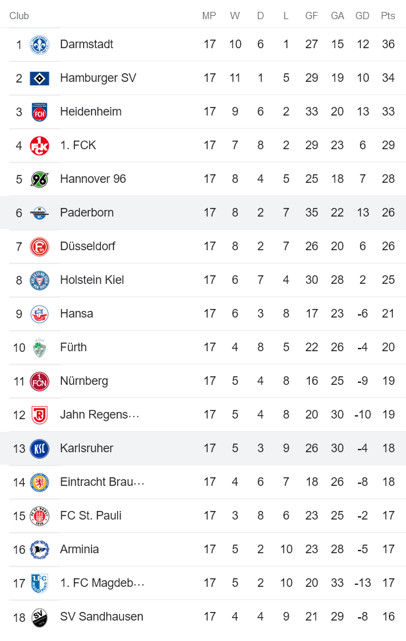The width and height of the screenshot is (406, 641).
Task: Click the Darmstadt club crest
Action: point(39,44)
